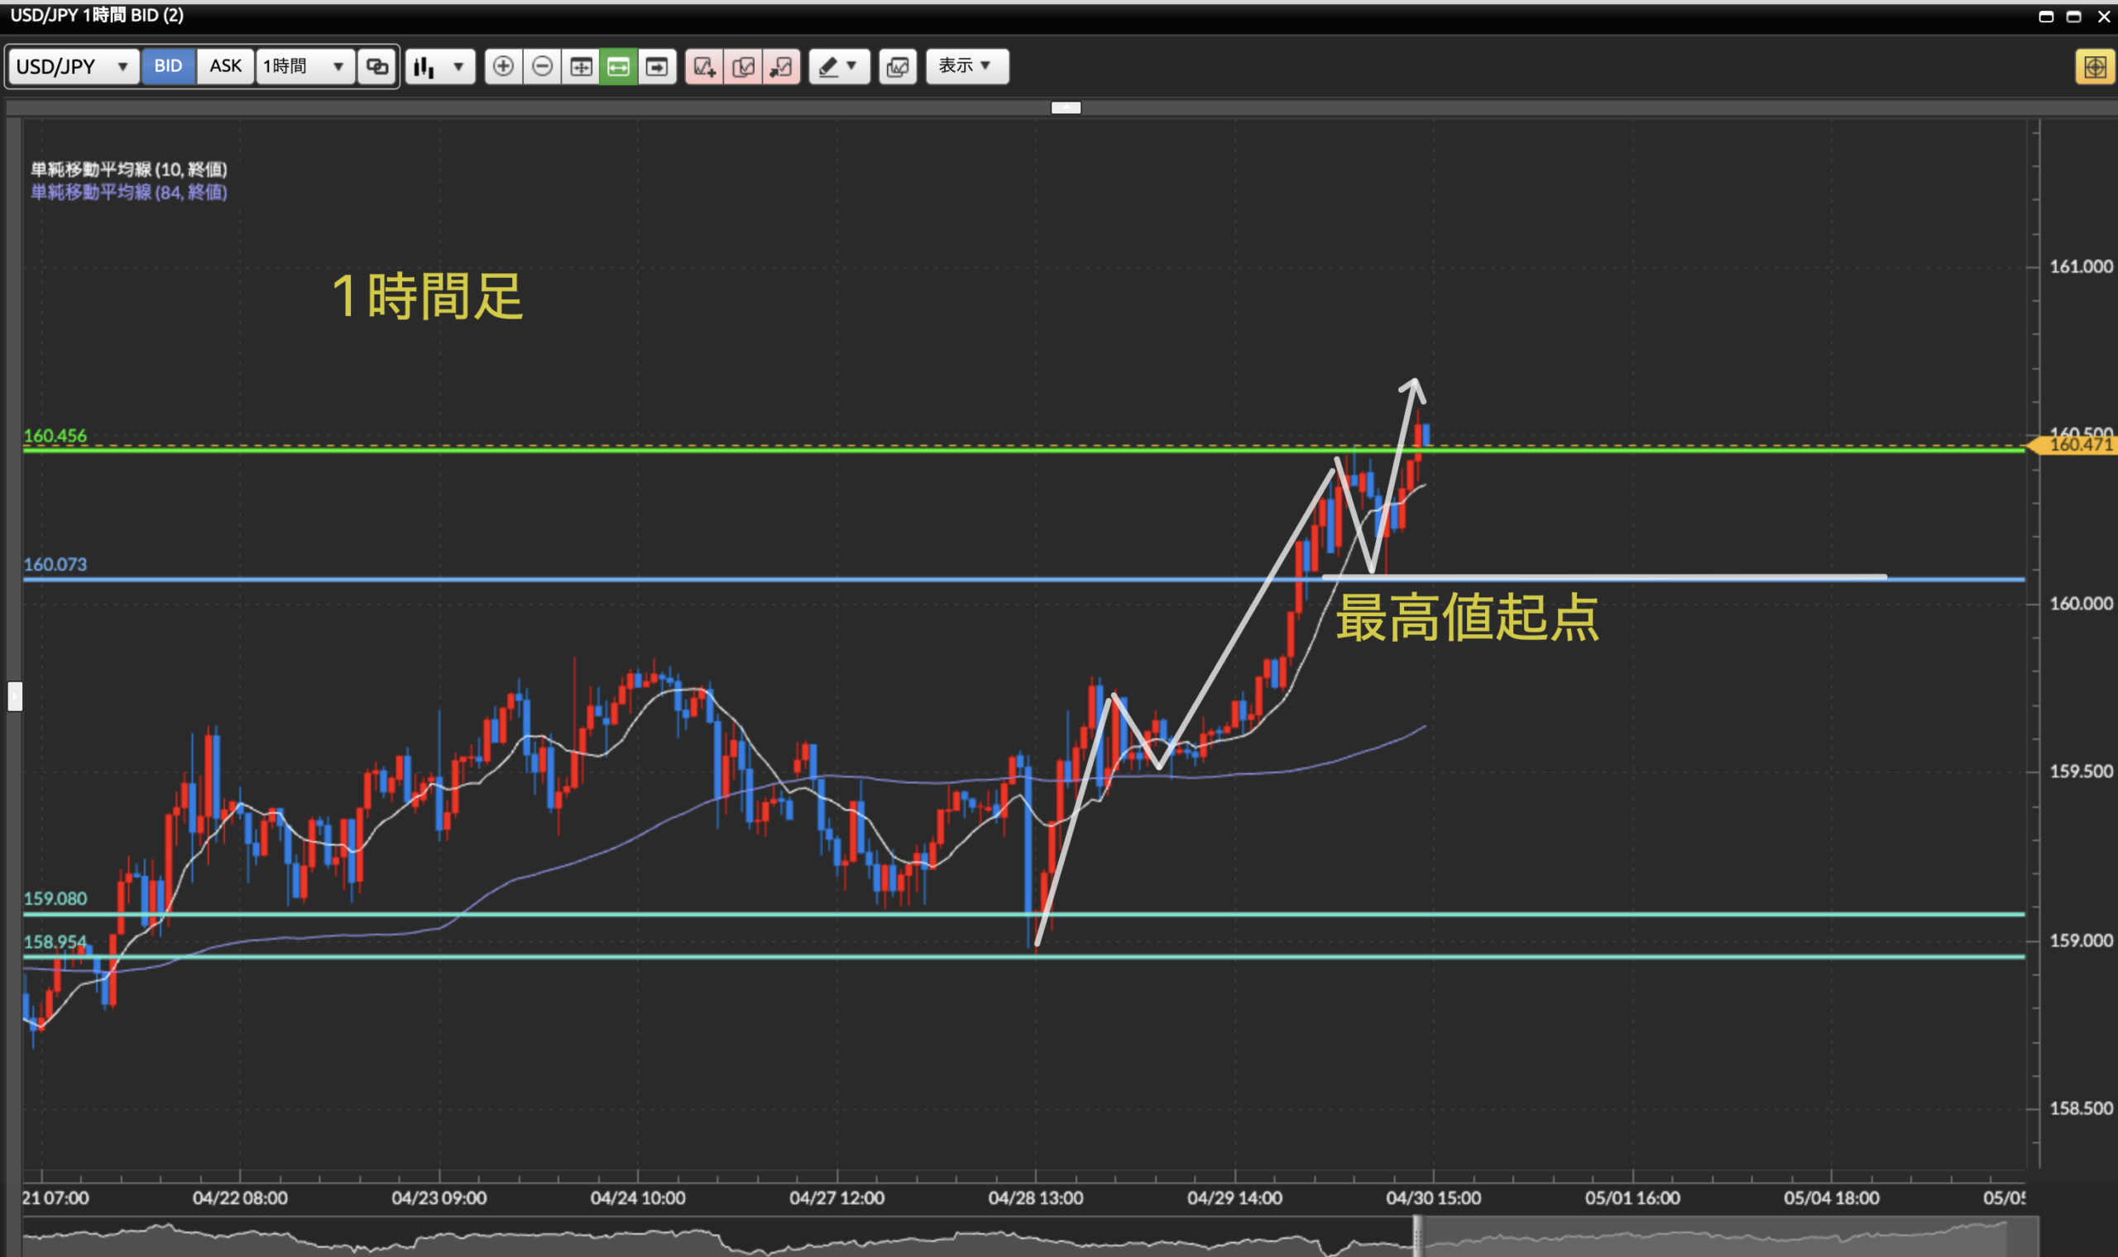The width and height of the screenshot is (2118, 1257).
Task: Open the pencil drawing tools menu
Action: point(839,66)
